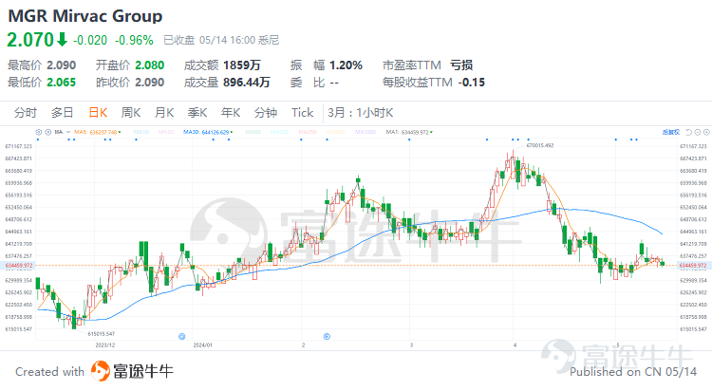The width and height of the screenshot is (712, 391).
Task: Click the highlighted 634459.972 left axis price tag
Action: (19, 265)
